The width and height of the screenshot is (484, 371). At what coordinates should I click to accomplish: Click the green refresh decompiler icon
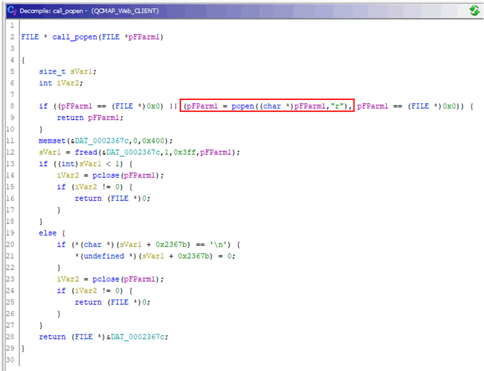pyautogui.click(x=474, y=10)
